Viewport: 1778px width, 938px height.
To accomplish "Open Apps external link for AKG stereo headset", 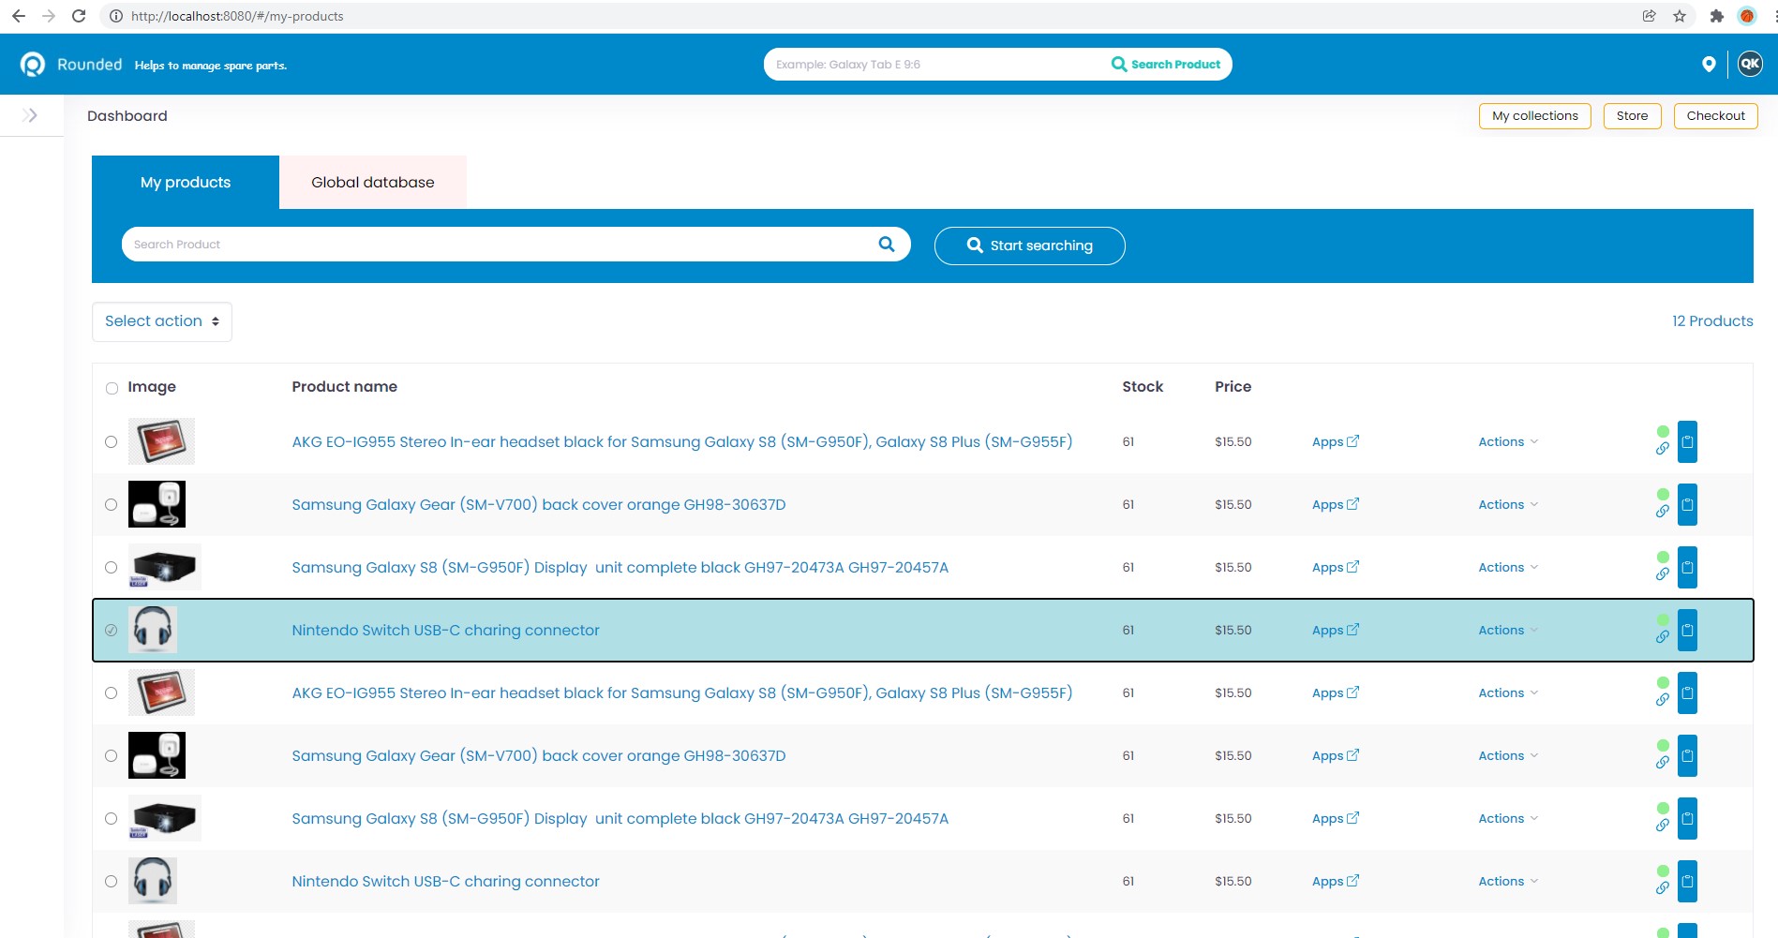I will coord(1335,441).
